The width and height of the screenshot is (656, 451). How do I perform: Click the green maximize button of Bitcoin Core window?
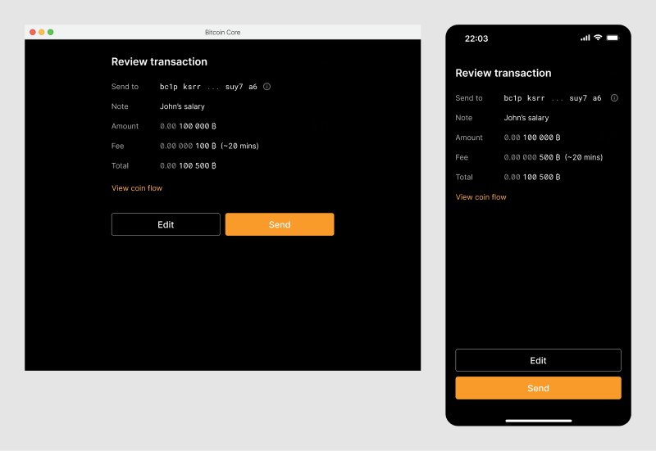click(x=51, y=32)
